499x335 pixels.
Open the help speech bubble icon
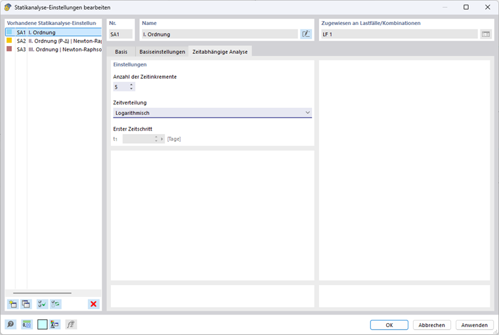pos(11,324)
